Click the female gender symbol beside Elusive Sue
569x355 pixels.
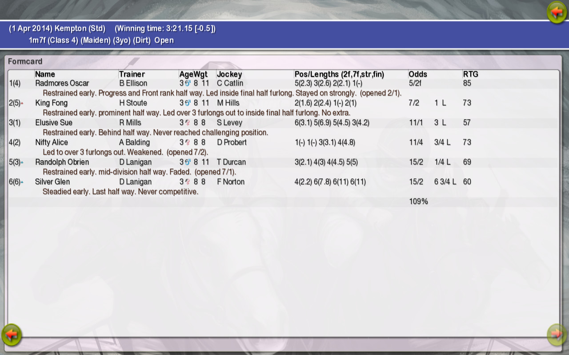[188, 122]
